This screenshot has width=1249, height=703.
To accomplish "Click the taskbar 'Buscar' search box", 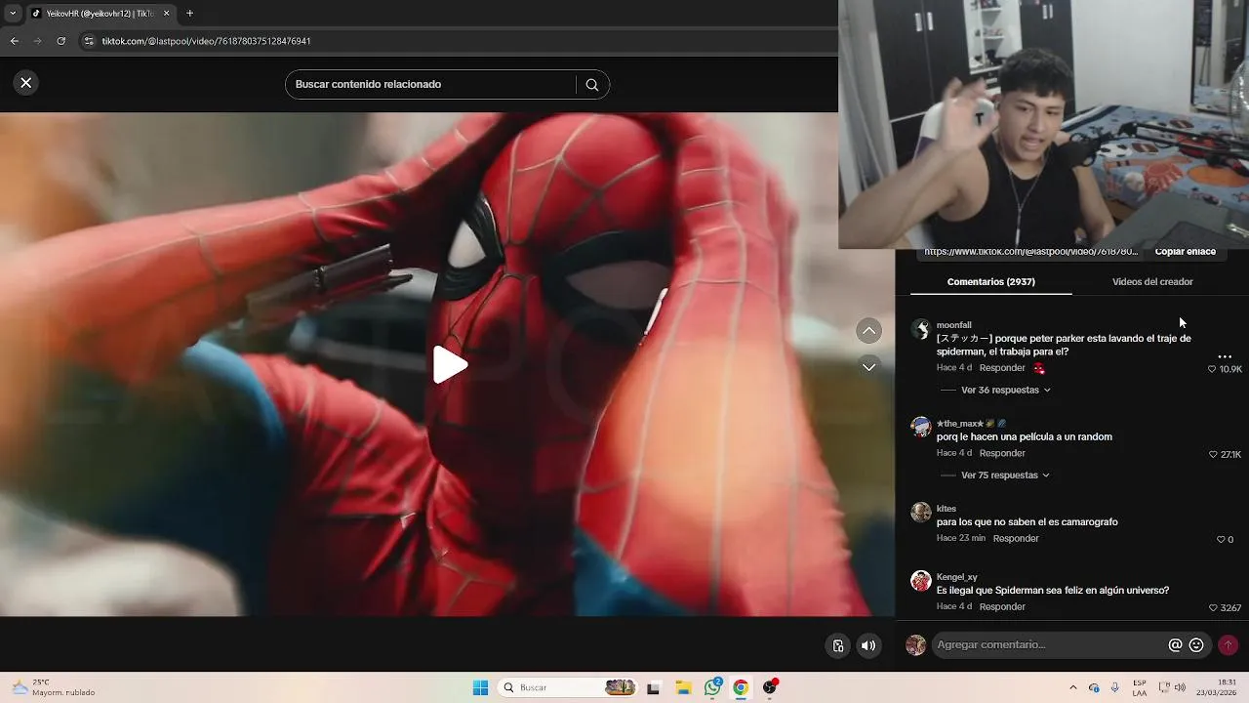I will [x=568, y=687].
